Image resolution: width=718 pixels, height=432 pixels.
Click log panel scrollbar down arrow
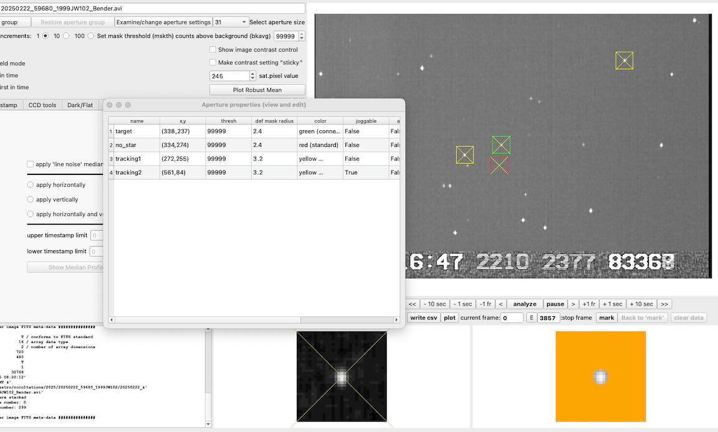pos(208,425)
